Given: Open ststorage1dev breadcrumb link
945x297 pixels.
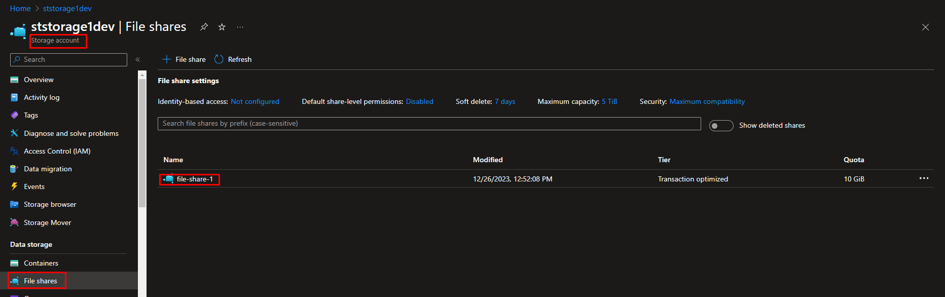Looking at the screenshot, I should coord(67,9).
